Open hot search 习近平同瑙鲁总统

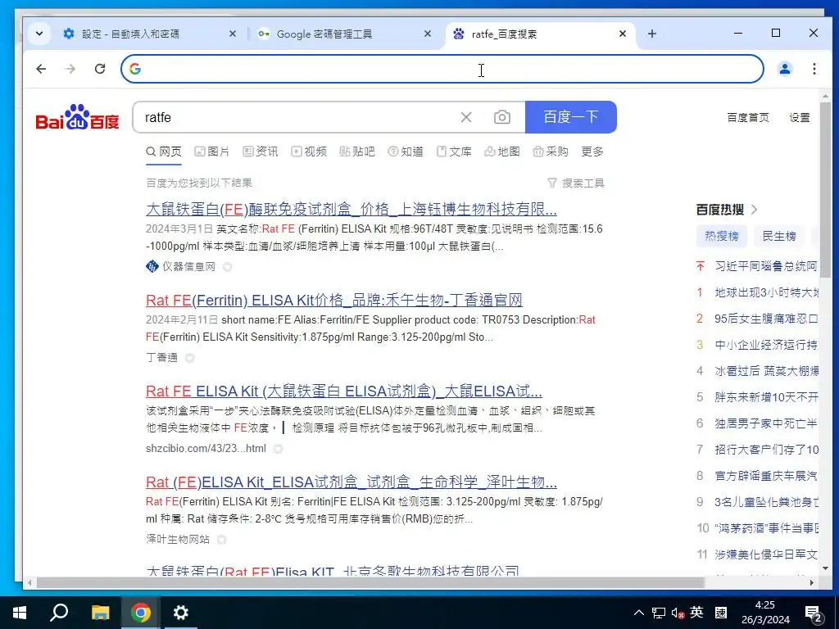point(766,266)
